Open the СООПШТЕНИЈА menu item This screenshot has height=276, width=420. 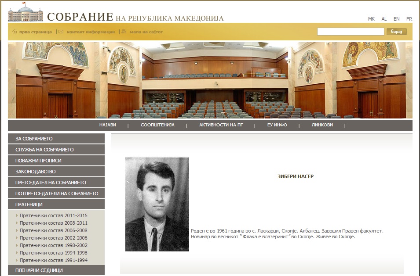(x=157, y=125)
